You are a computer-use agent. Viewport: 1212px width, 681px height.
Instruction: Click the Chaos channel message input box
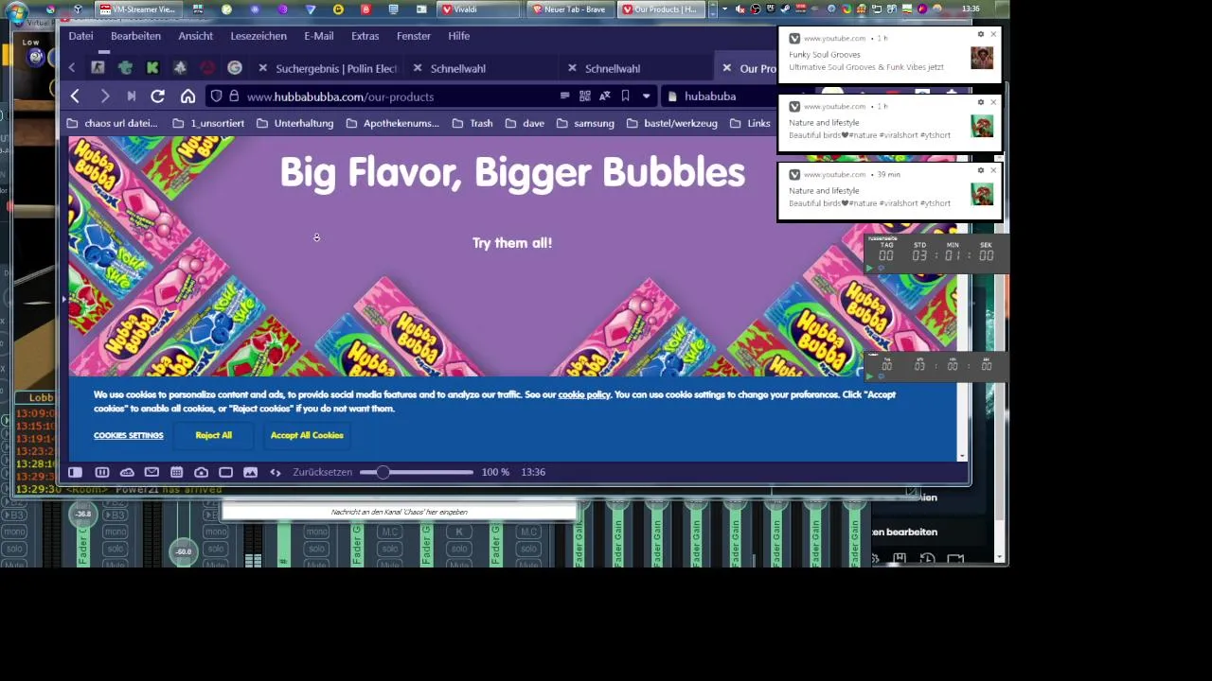[x=399, y=512]
